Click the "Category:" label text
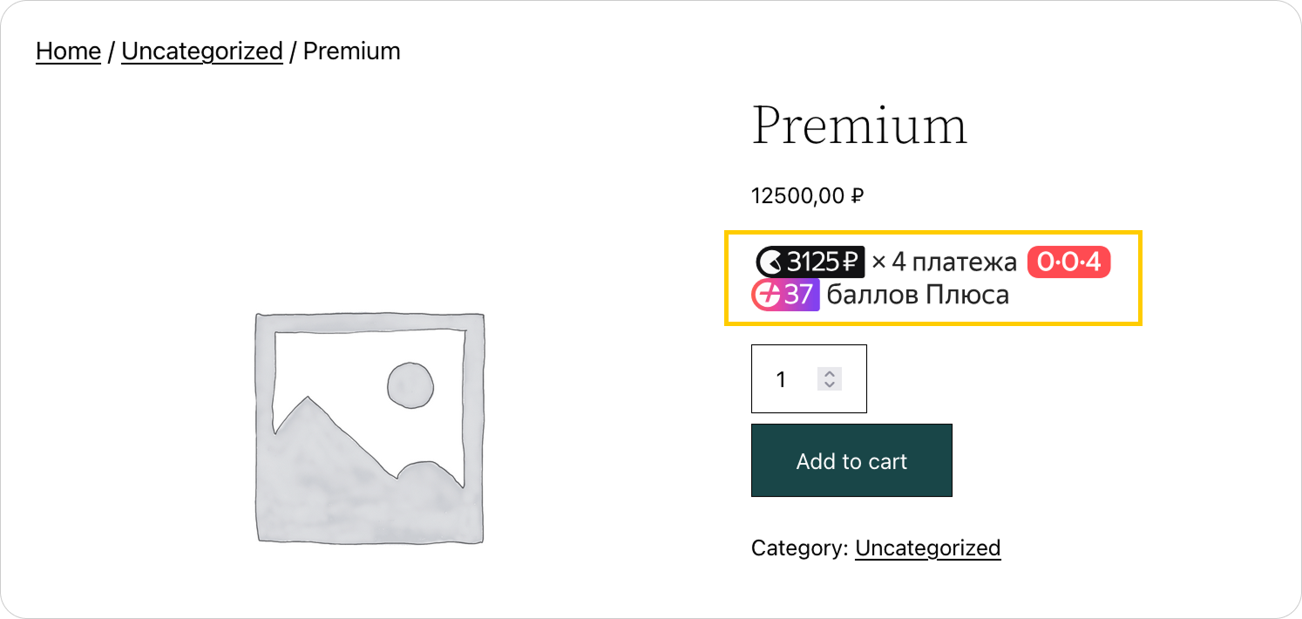The image size is (1302, 619). click(x=799, y=548)
